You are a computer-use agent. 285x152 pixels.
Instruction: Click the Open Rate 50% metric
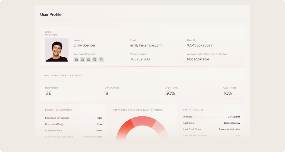point(170,94)
